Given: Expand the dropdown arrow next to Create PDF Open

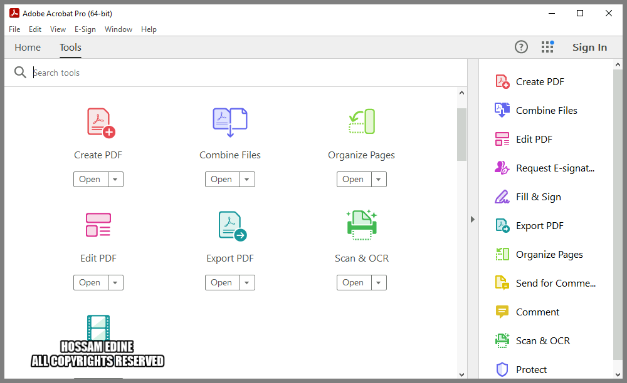Looking at the screenshot, I should click(115, 180).
